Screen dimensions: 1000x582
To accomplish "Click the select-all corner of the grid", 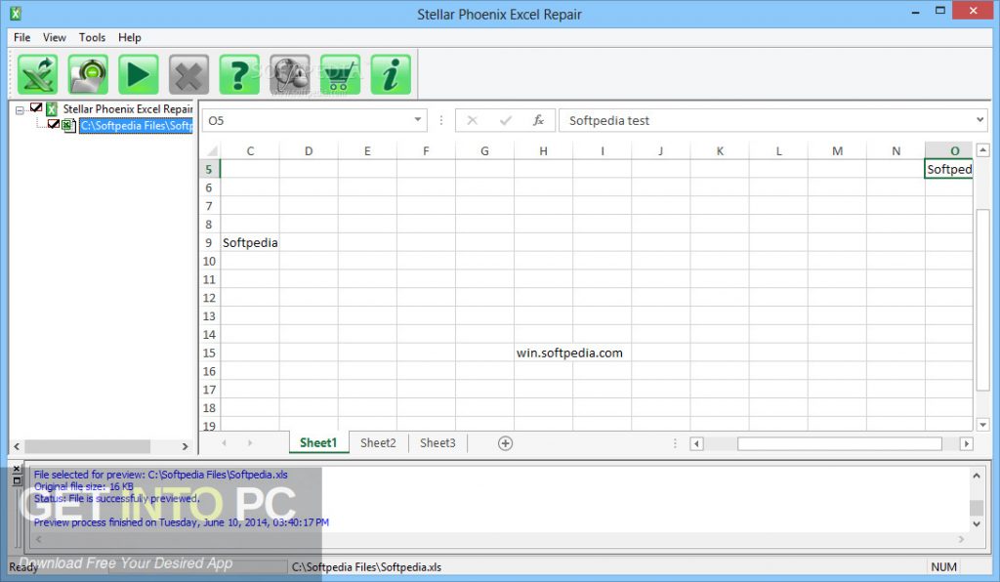I will tap(211, 151).
